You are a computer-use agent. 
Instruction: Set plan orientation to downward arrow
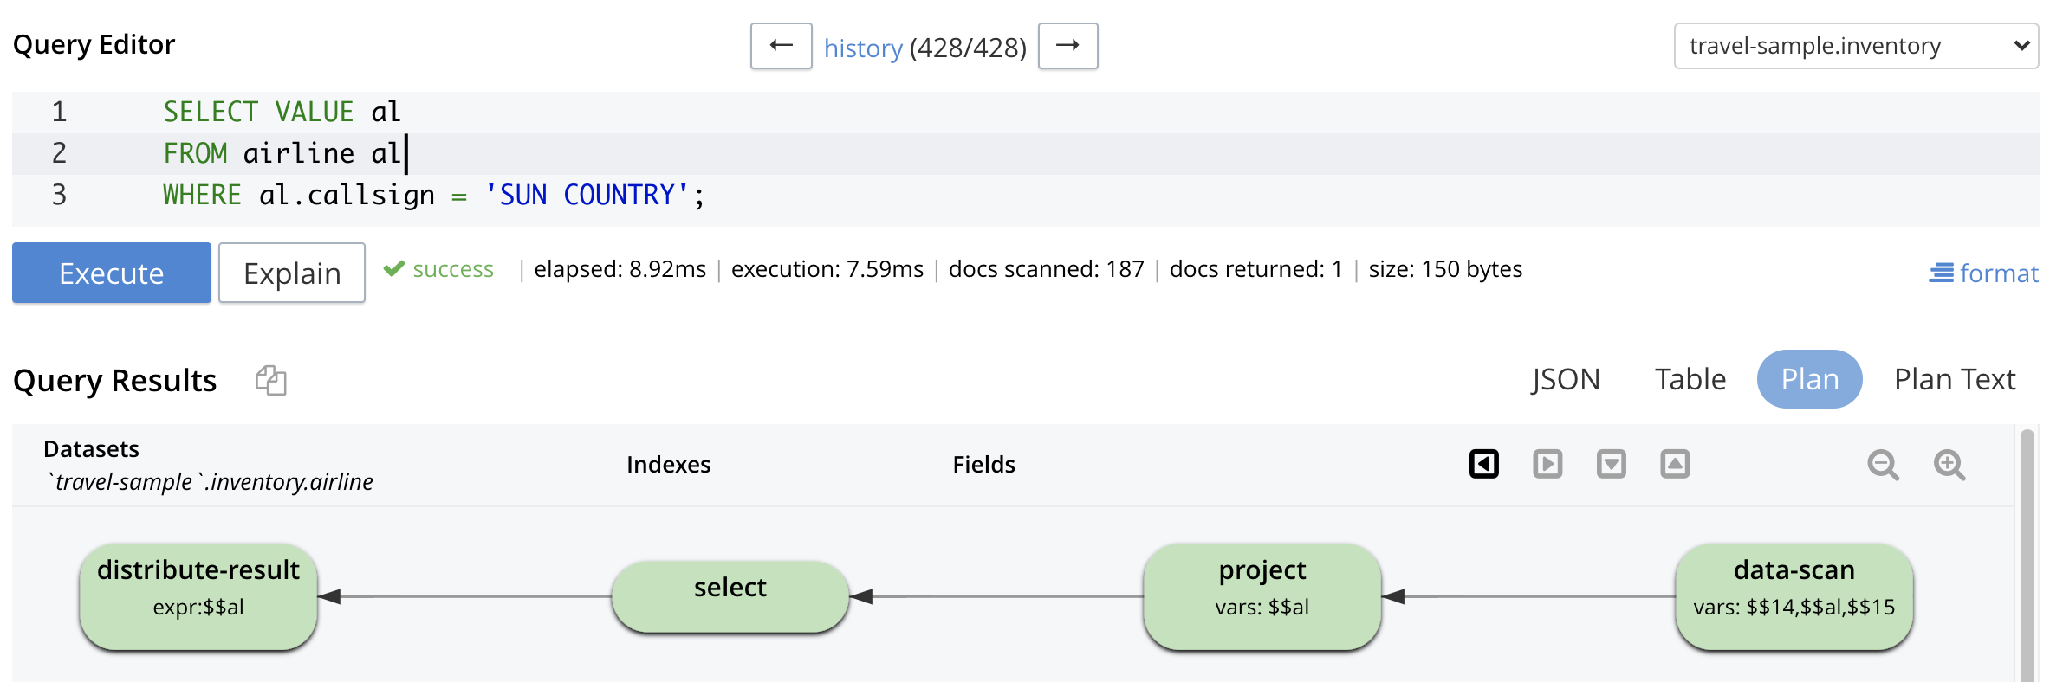pos(1611,464)
